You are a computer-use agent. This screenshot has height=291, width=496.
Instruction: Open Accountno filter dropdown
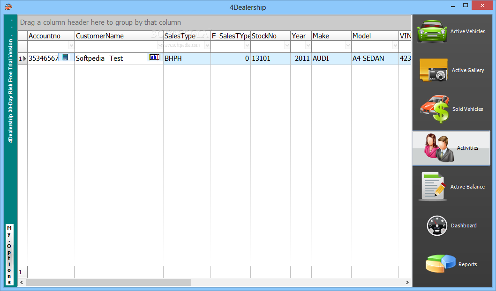click(71, 46)
